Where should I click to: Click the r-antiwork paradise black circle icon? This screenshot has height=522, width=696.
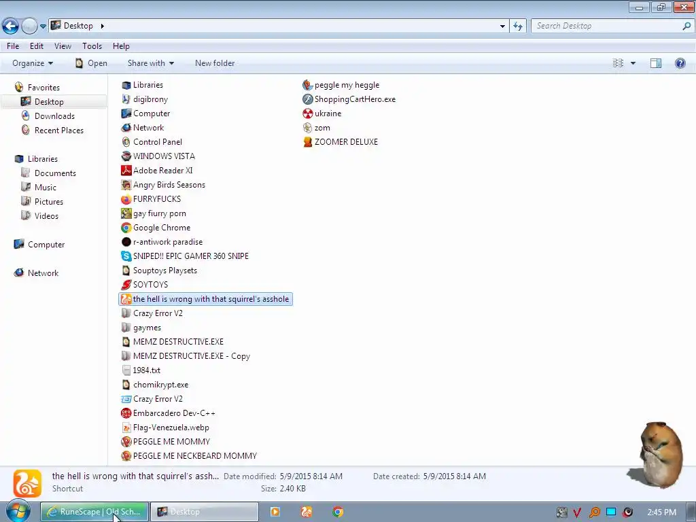click(x=126, y=242)
